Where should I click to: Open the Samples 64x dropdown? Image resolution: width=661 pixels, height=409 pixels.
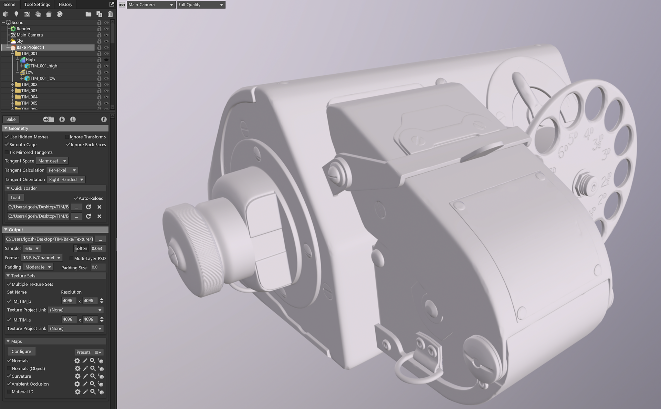point(32,248)
